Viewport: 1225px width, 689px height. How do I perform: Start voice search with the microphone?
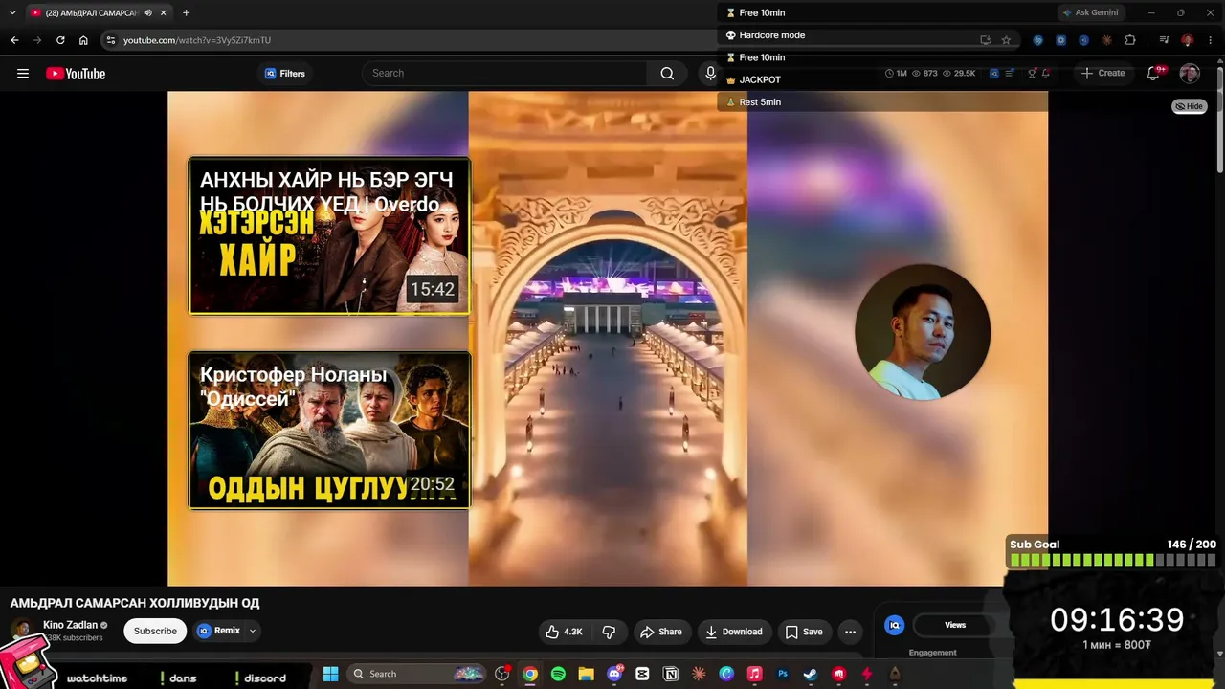point(710,74)
